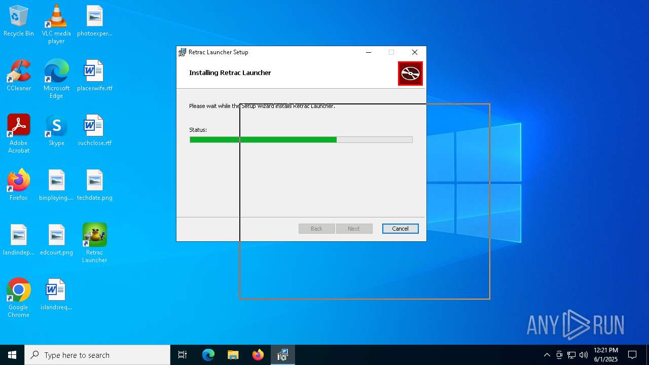Select the landindep image file
Screen dimensions: 649x365
pos(19,240)
